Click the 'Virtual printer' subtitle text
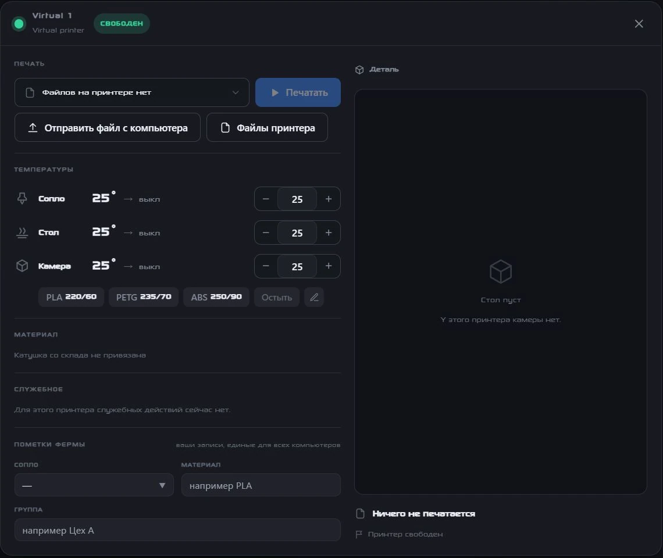Image resolution: width=663 pixels, height=558 pixels. (58, 30)
